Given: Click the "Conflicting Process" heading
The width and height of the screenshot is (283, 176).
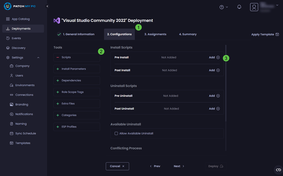Looking at the screenshot, I should click(126, 148).
